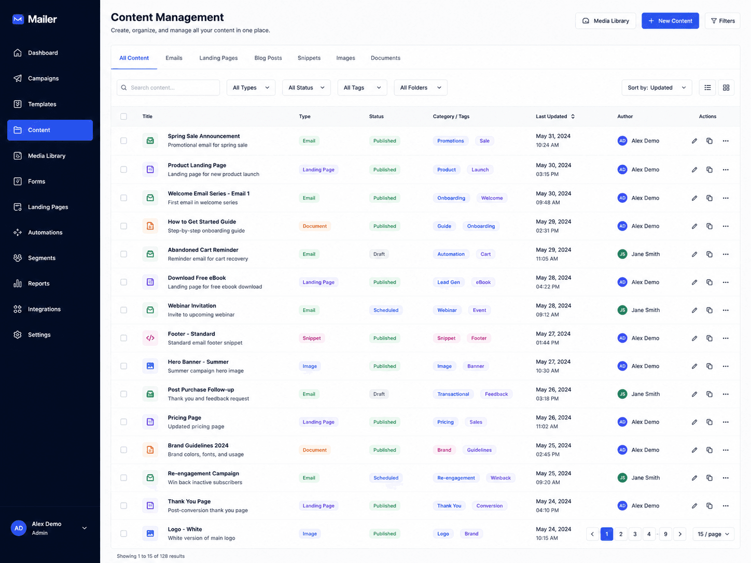Screen dimensions: 751x563
Task: Go to previous results page arrow
Action: point(592,534)
